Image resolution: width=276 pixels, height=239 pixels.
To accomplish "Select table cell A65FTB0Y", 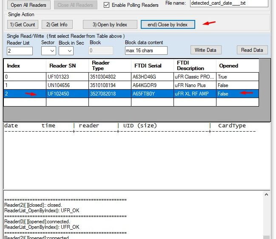I will 152,94.
